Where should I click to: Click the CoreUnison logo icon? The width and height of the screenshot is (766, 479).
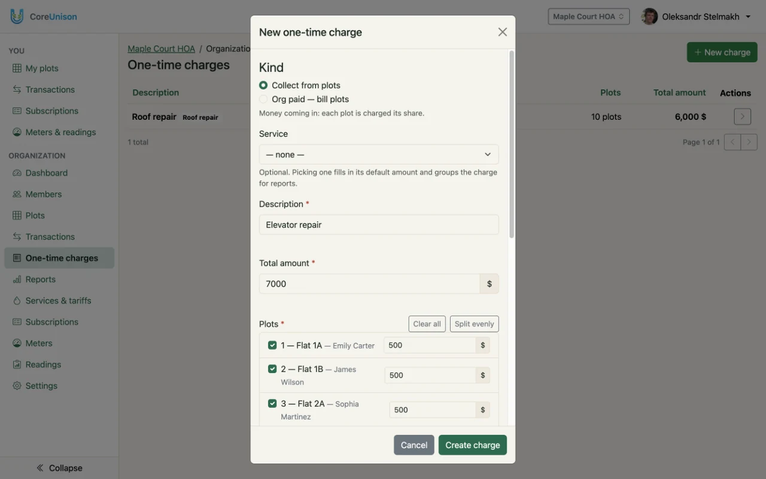(17, 16)
